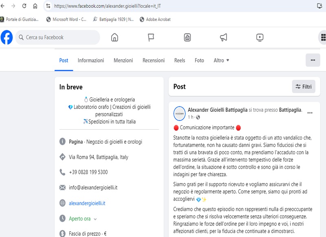Click the phone number +39 0828 199 5300
The image size is (326, 237).
(88, 172)
